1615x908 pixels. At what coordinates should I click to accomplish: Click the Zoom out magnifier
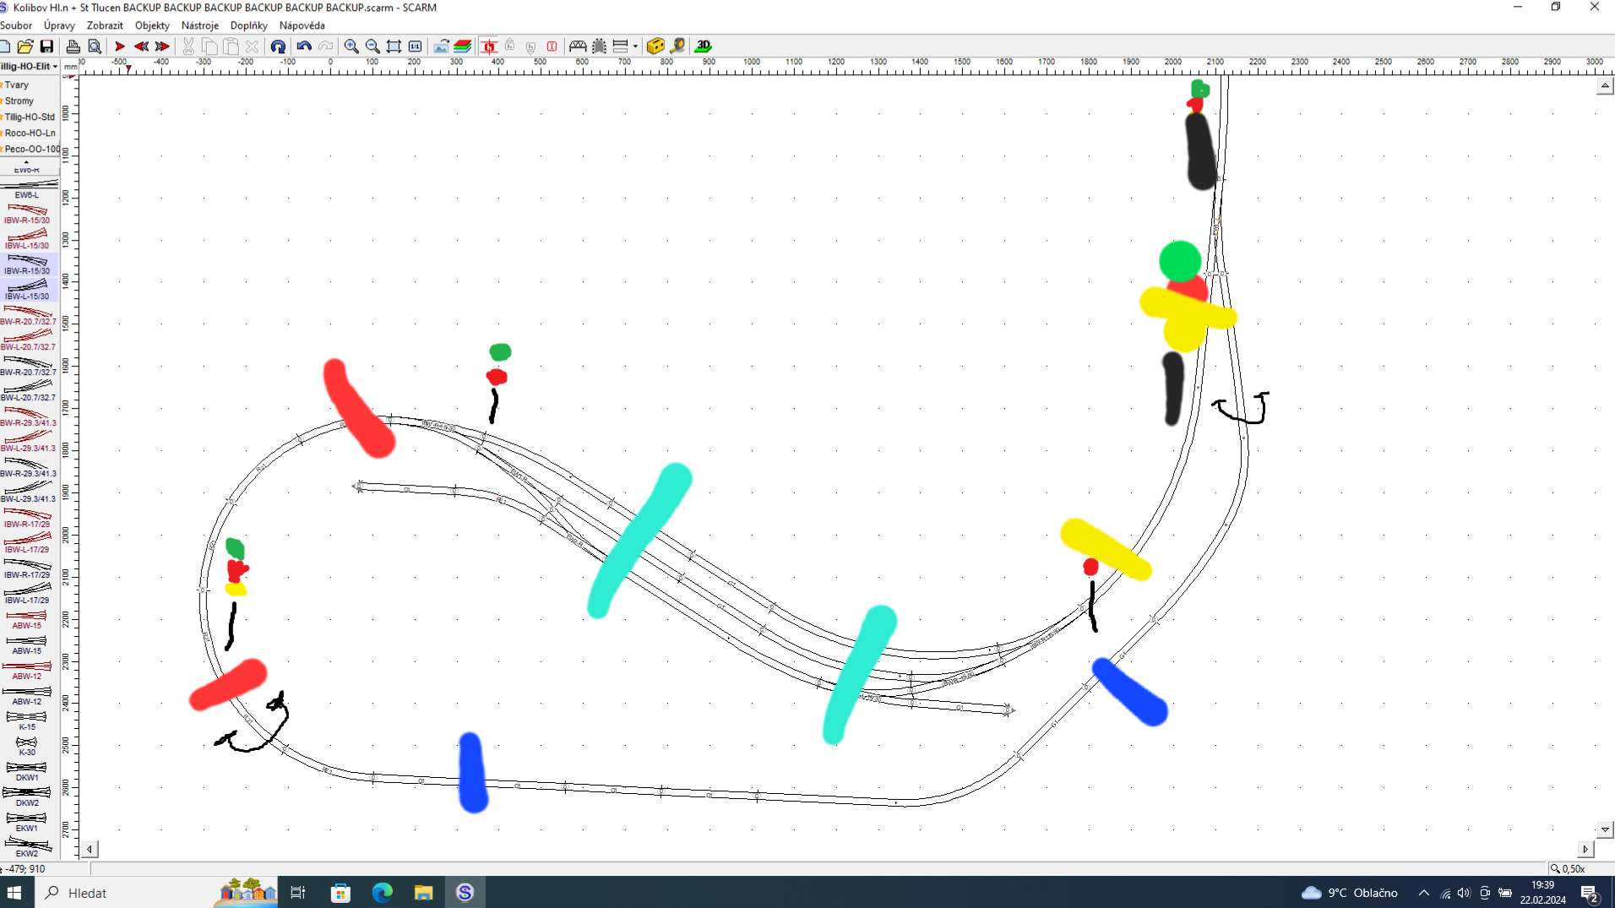(x=372, y=46)
